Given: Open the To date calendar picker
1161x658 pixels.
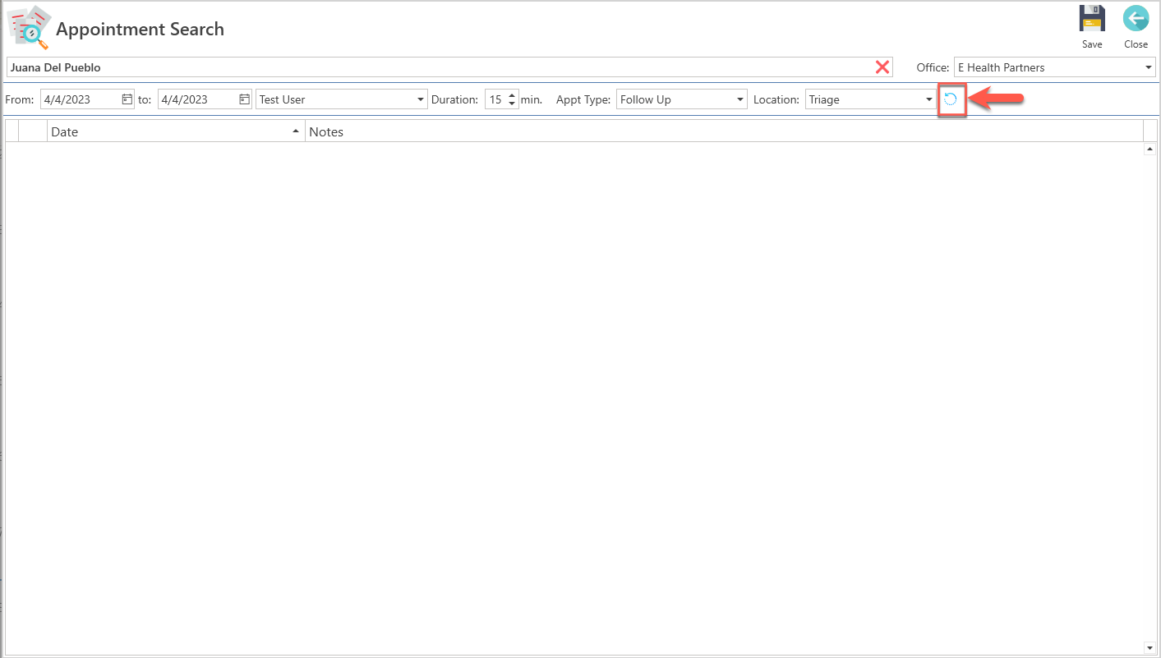Looking at the screenshot, I should click(x=244, y=99).
